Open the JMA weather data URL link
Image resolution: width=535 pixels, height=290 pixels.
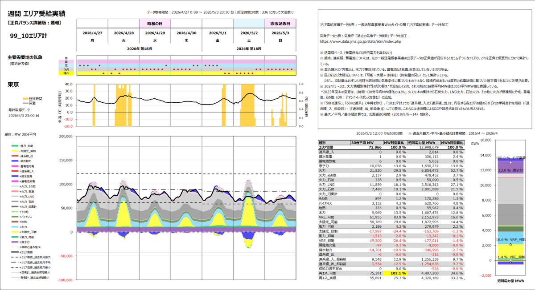click(x=362, y=41)
